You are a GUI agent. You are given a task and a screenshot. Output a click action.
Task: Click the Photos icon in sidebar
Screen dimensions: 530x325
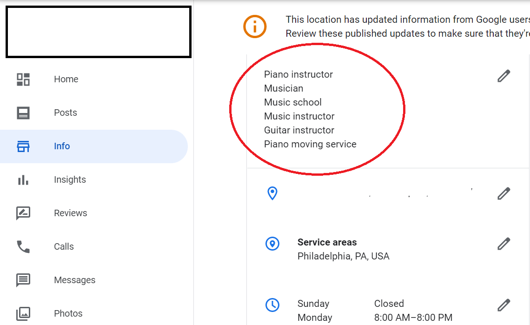(x=23, y=313)
